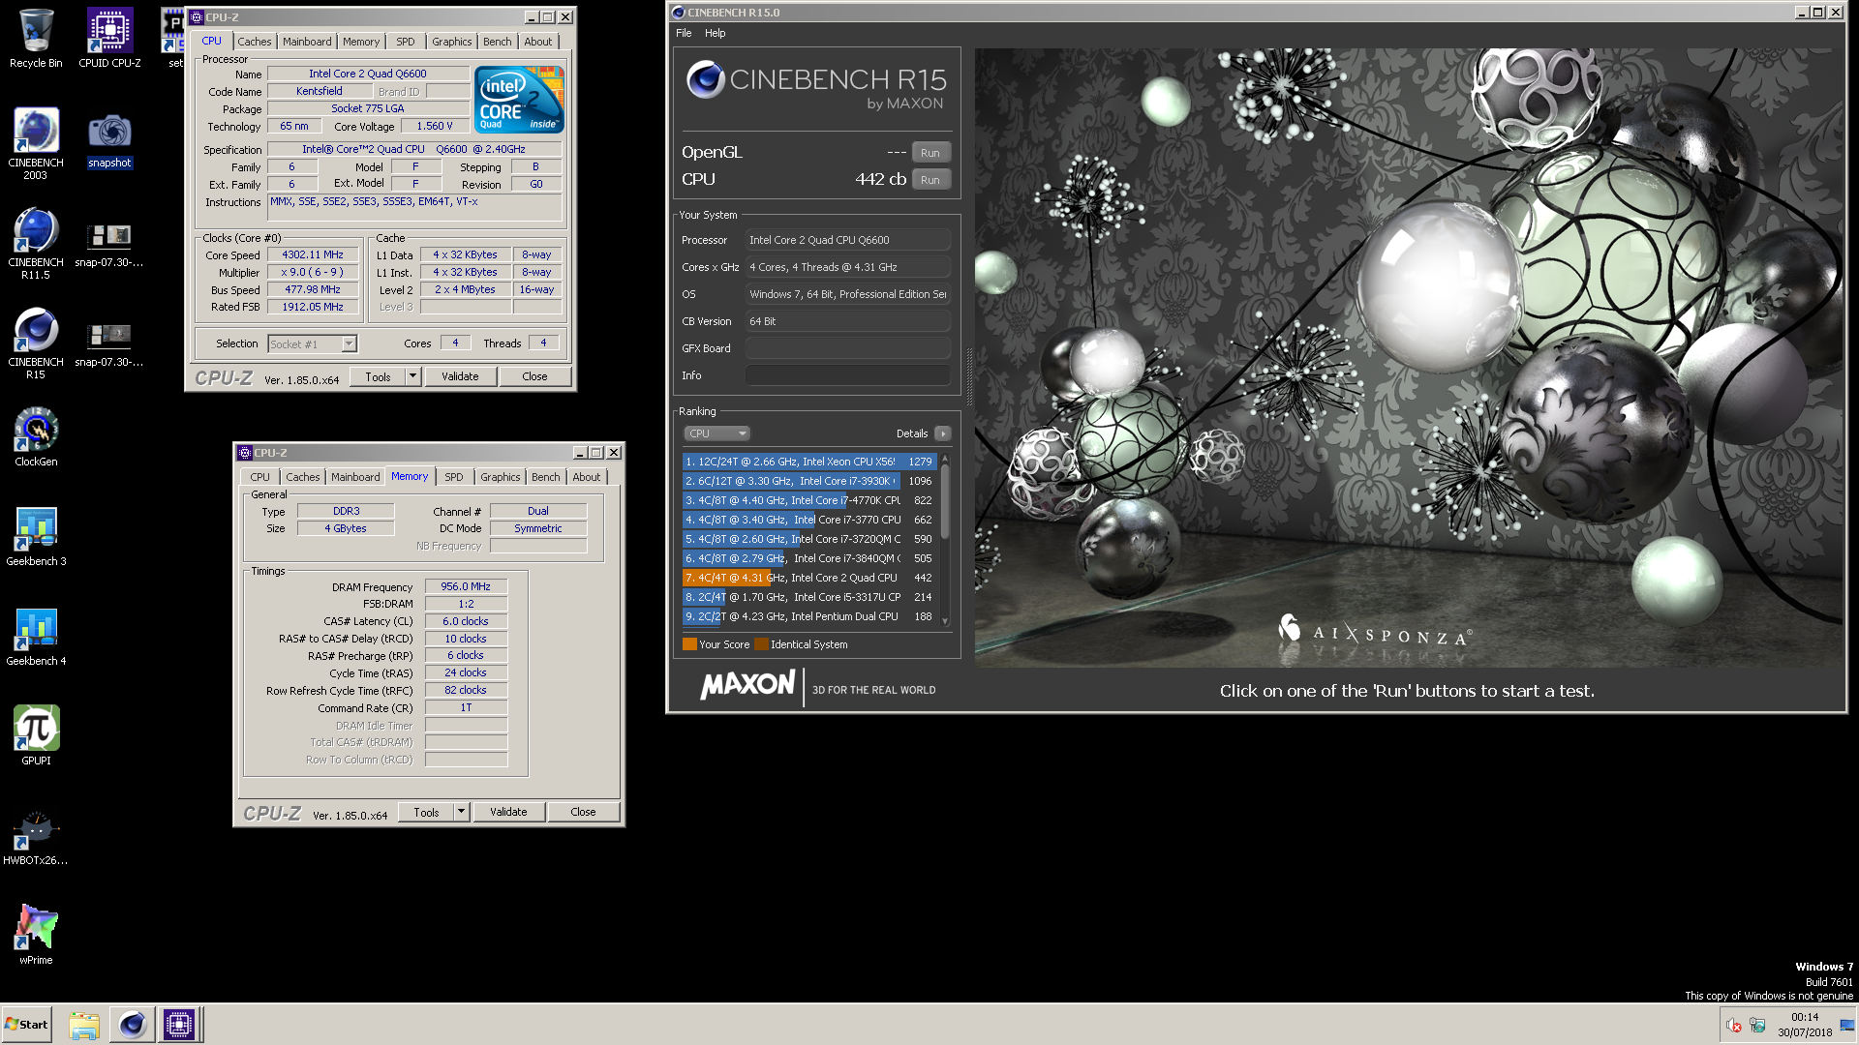1859x1045 pixels.
Task: Open Caches tab in lower CPU-Z window
Action: [x=302, y=477]
